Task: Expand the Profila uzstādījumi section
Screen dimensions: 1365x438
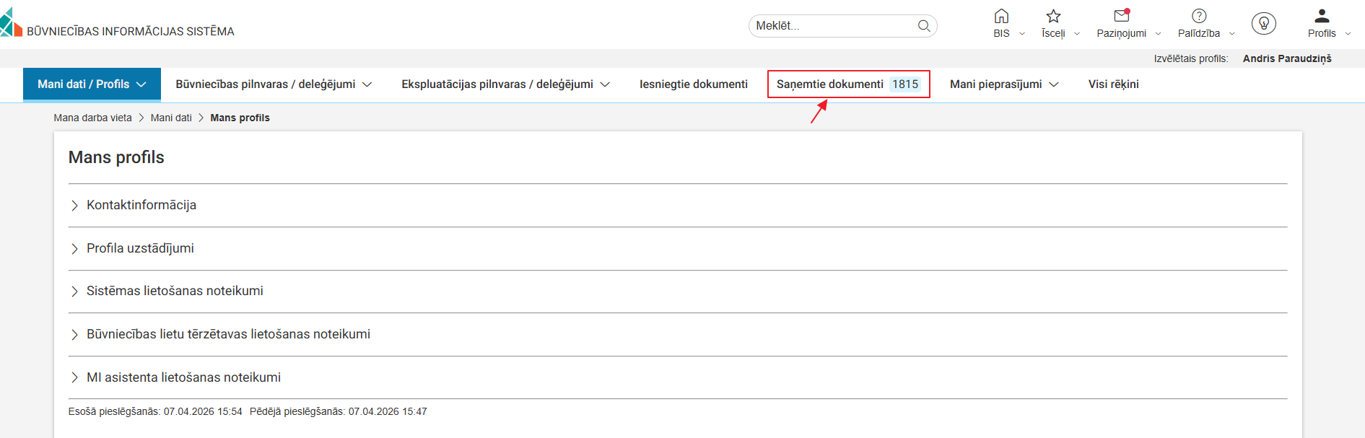Action: click(x=140, y=248)
